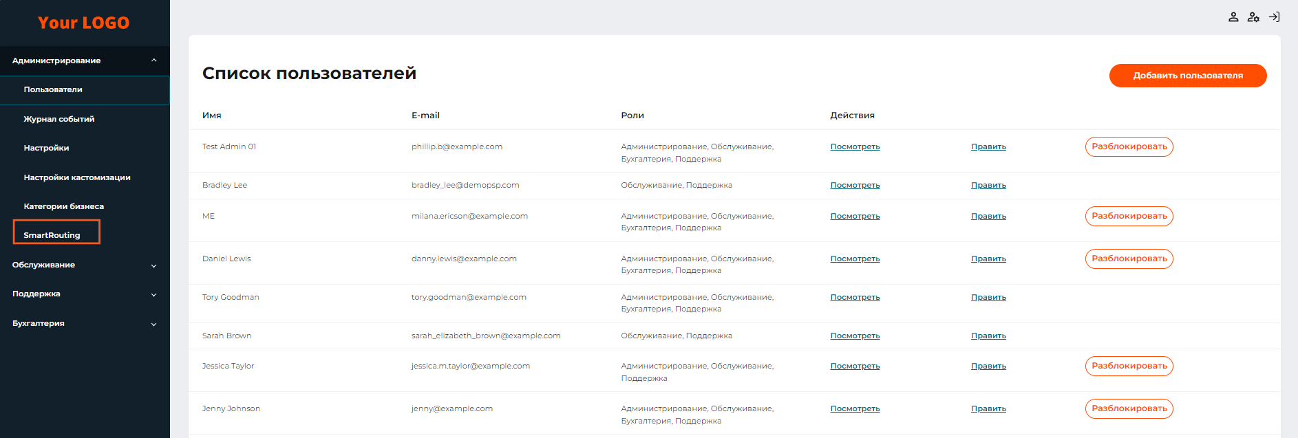Click Разблокировать for Jessica Taylor
The image size is (1298, 438).
[1129, 366]
